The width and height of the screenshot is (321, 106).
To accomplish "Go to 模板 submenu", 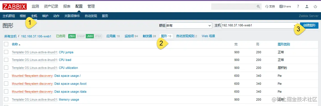I will (23, 16).
